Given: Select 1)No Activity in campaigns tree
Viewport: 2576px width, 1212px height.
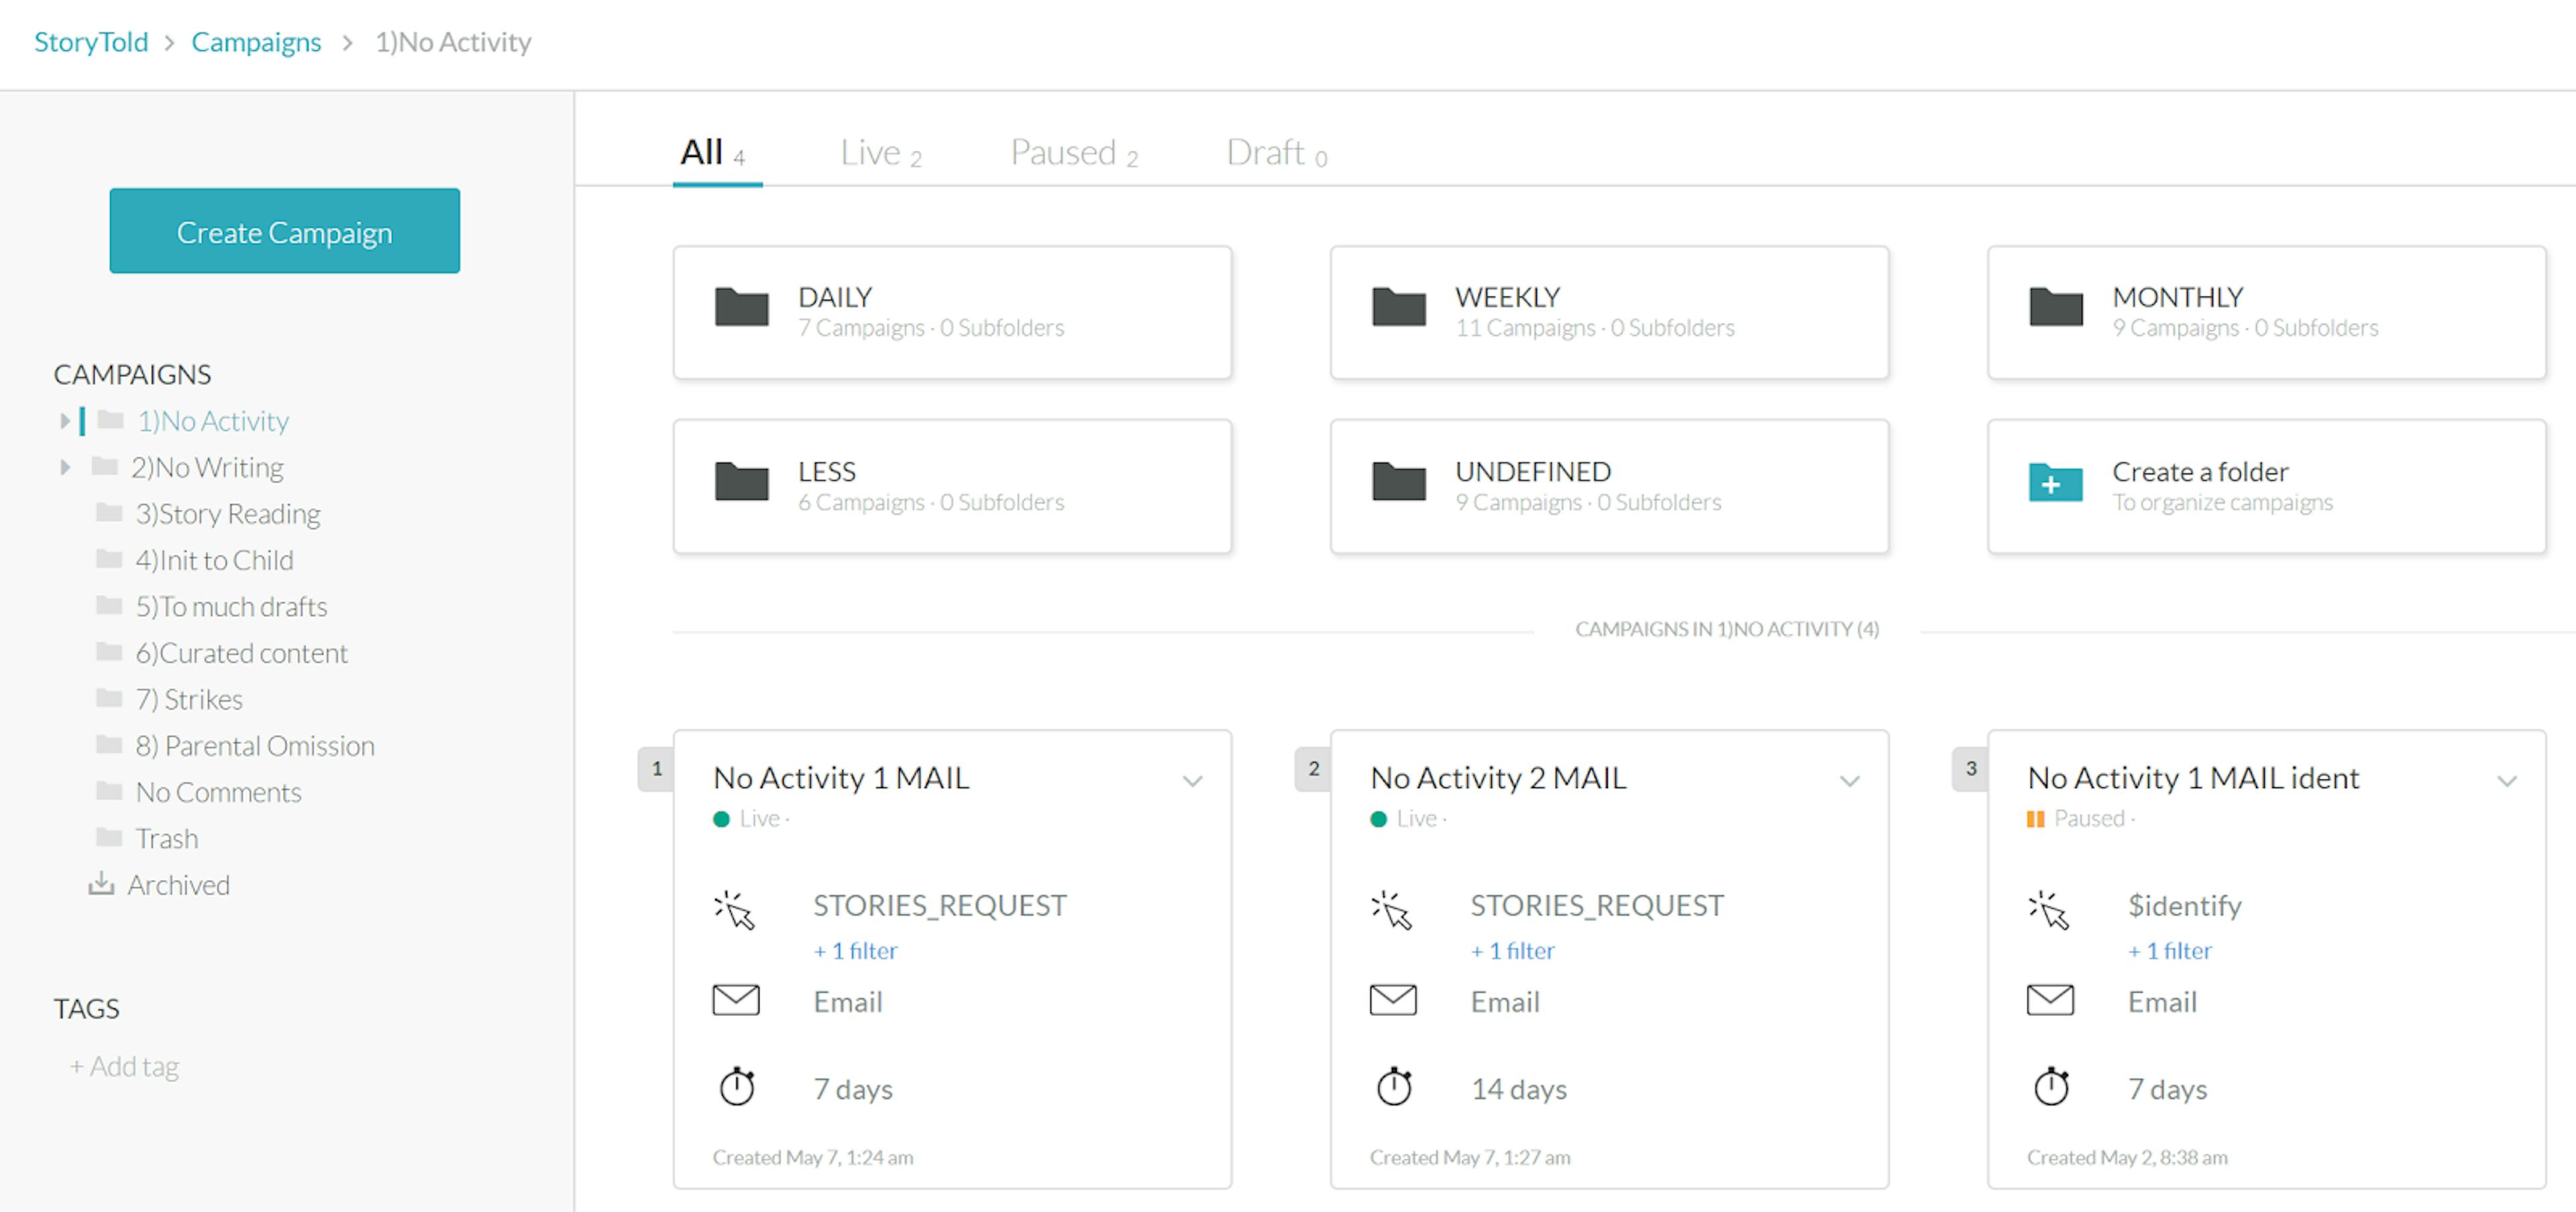Looking at the screenshot, I should 213,421.
